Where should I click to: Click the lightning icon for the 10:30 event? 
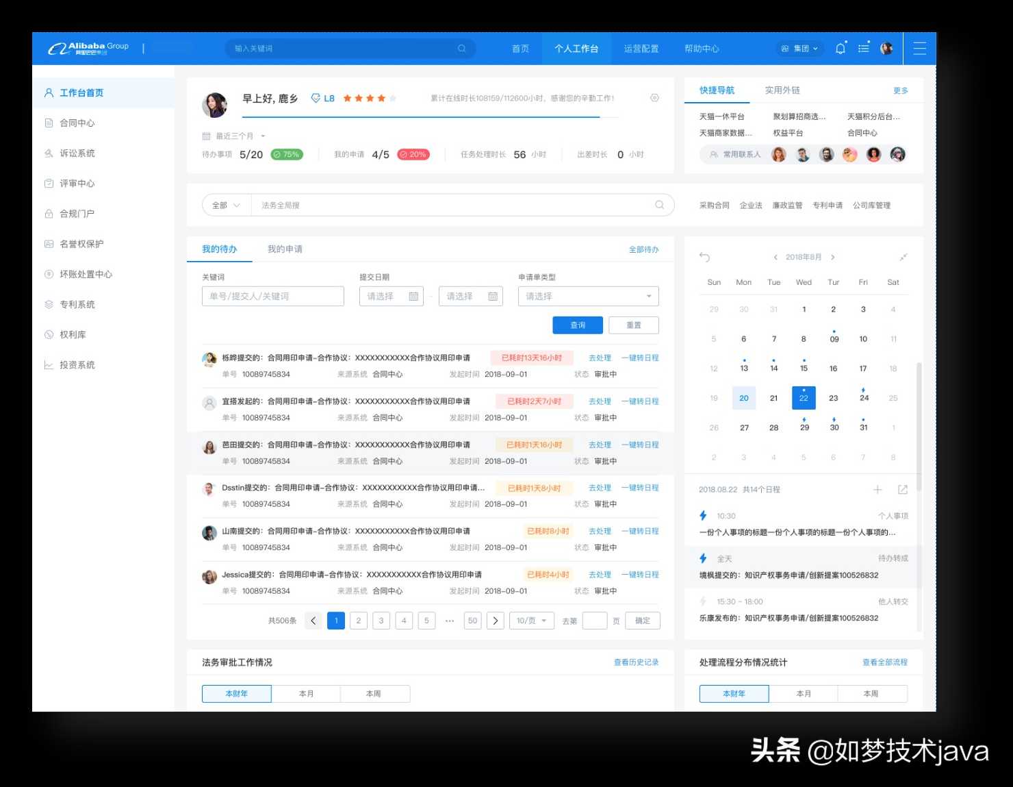pyautogui.click(x=703, y=516)
